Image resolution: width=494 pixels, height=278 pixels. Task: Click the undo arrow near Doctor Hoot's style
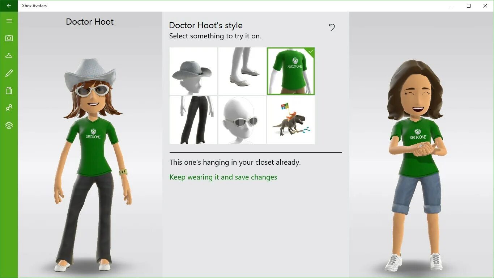(332, 27)
